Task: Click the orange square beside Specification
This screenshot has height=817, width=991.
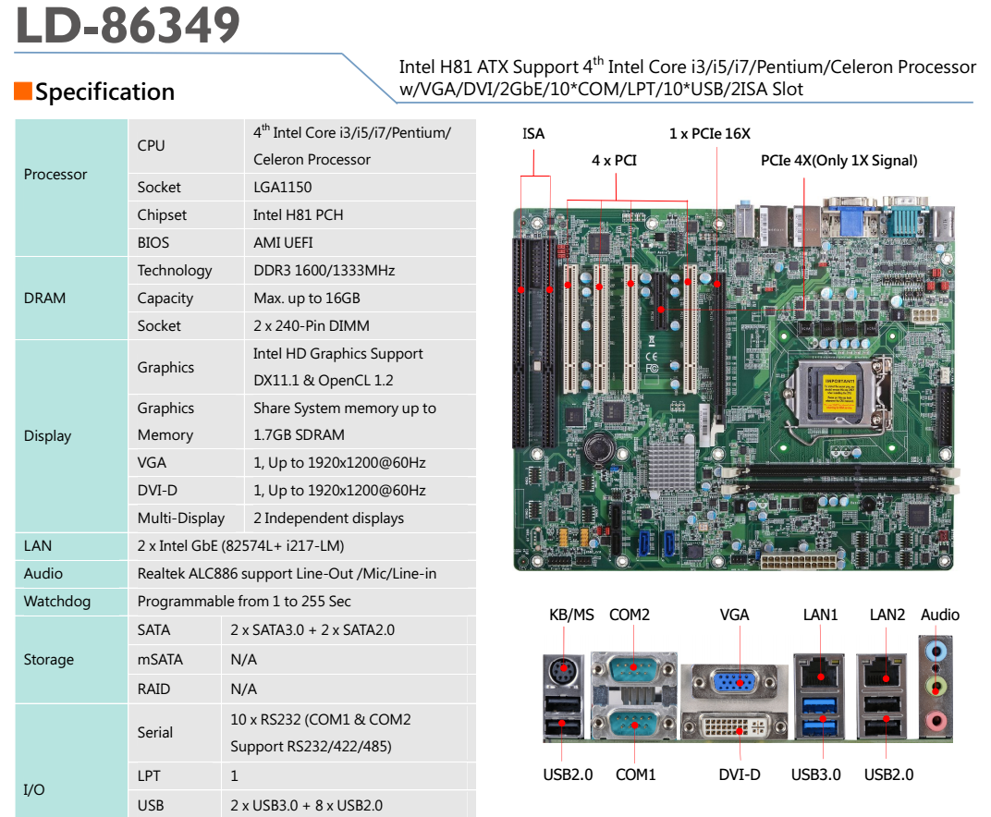Action: pos(23,91)
